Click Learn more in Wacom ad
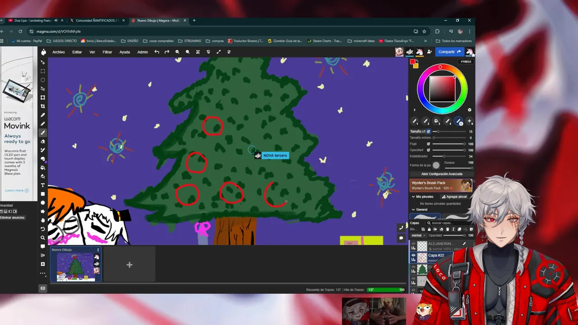The image size is (578, 325). (16, 190)
